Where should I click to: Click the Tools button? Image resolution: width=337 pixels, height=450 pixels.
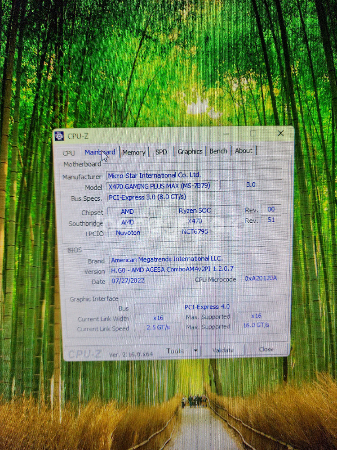tap(175, 351)
